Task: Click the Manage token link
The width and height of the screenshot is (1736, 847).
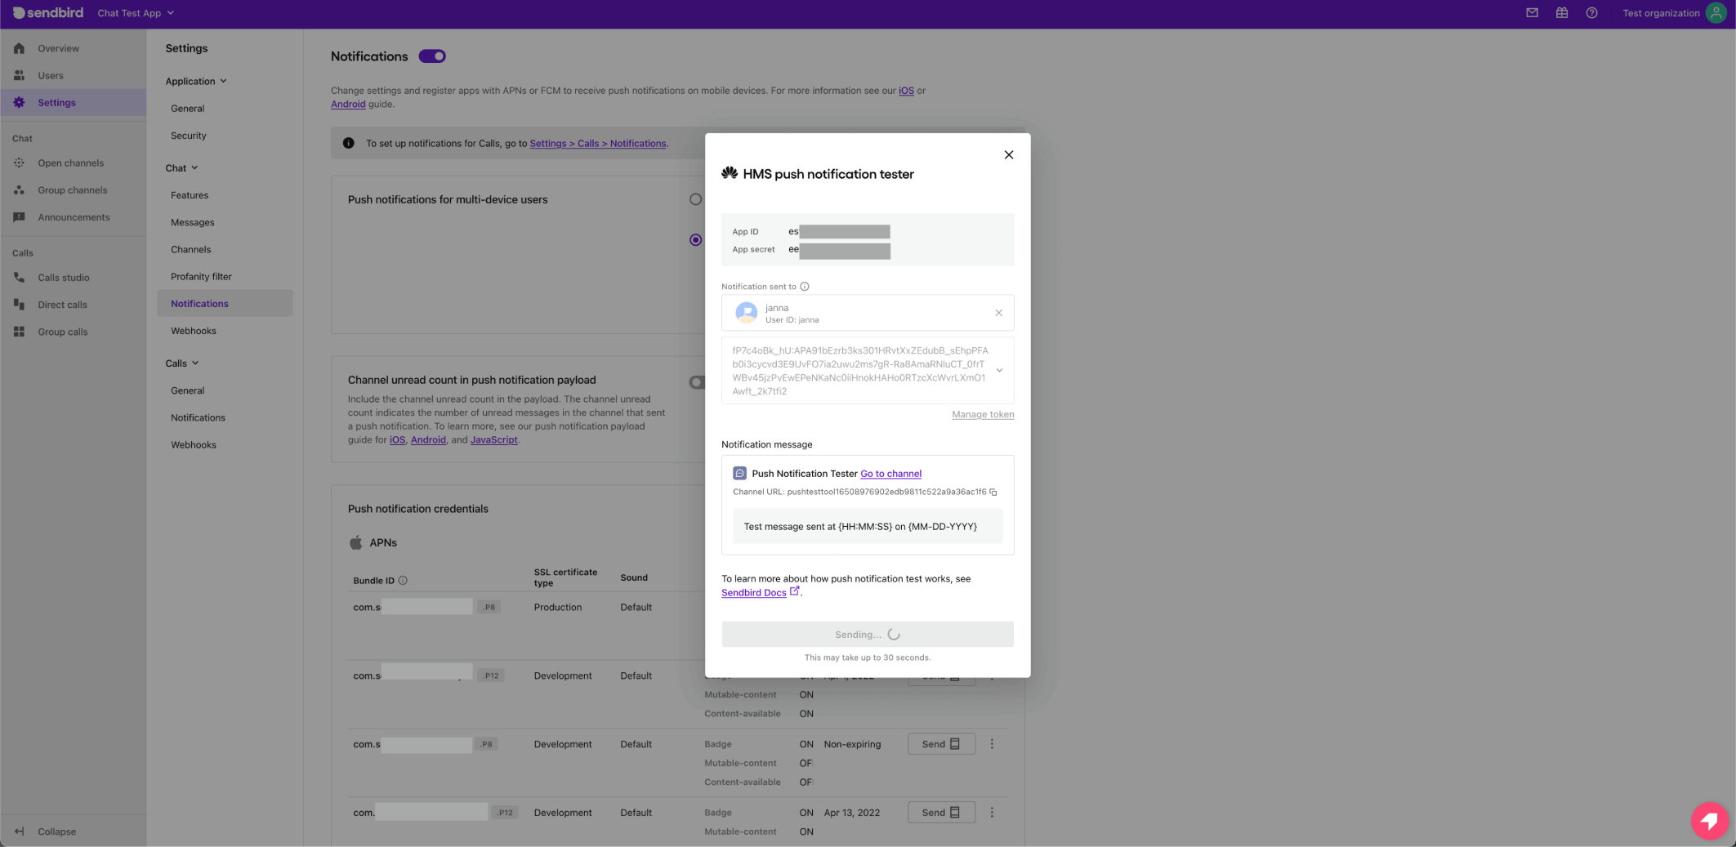Action: 983,414
